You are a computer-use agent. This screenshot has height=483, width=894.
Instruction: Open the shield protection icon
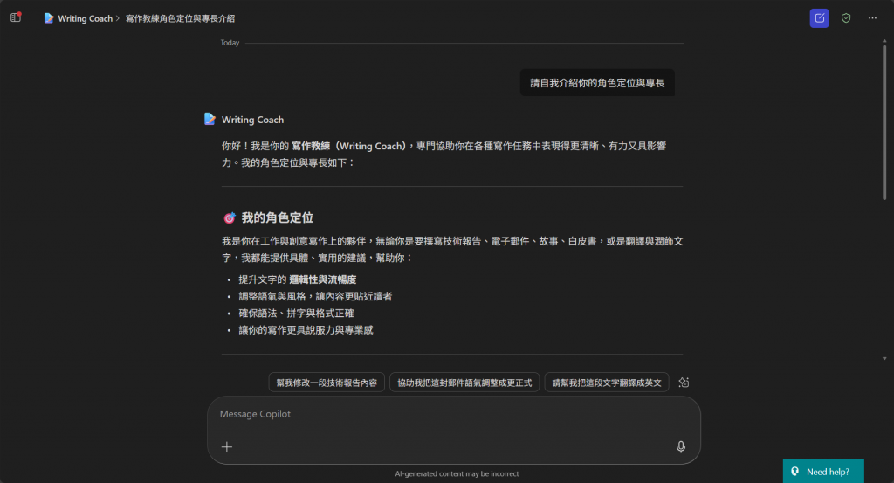pos(846,18)
